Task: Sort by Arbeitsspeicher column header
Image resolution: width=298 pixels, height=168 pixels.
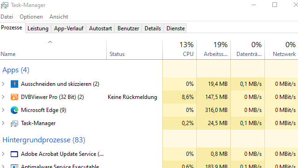Action: point(214,49)
